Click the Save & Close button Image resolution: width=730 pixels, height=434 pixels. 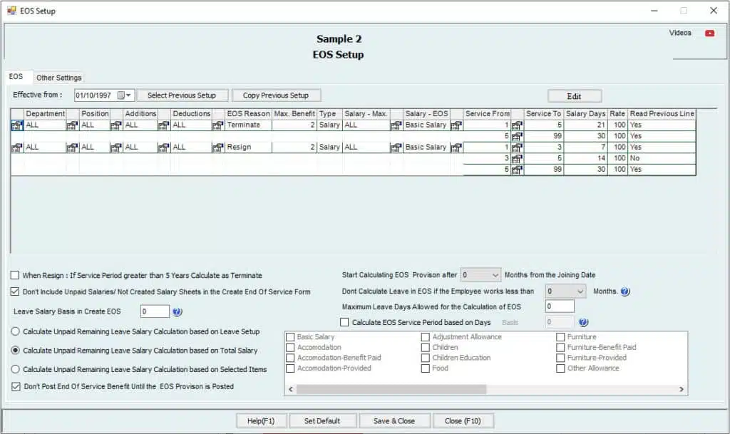[x=394, y=421]
